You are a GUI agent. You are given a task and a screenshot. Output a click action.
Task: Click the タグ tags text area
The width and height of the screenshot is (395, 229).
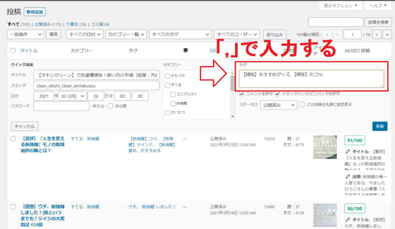tap(311, 79)
